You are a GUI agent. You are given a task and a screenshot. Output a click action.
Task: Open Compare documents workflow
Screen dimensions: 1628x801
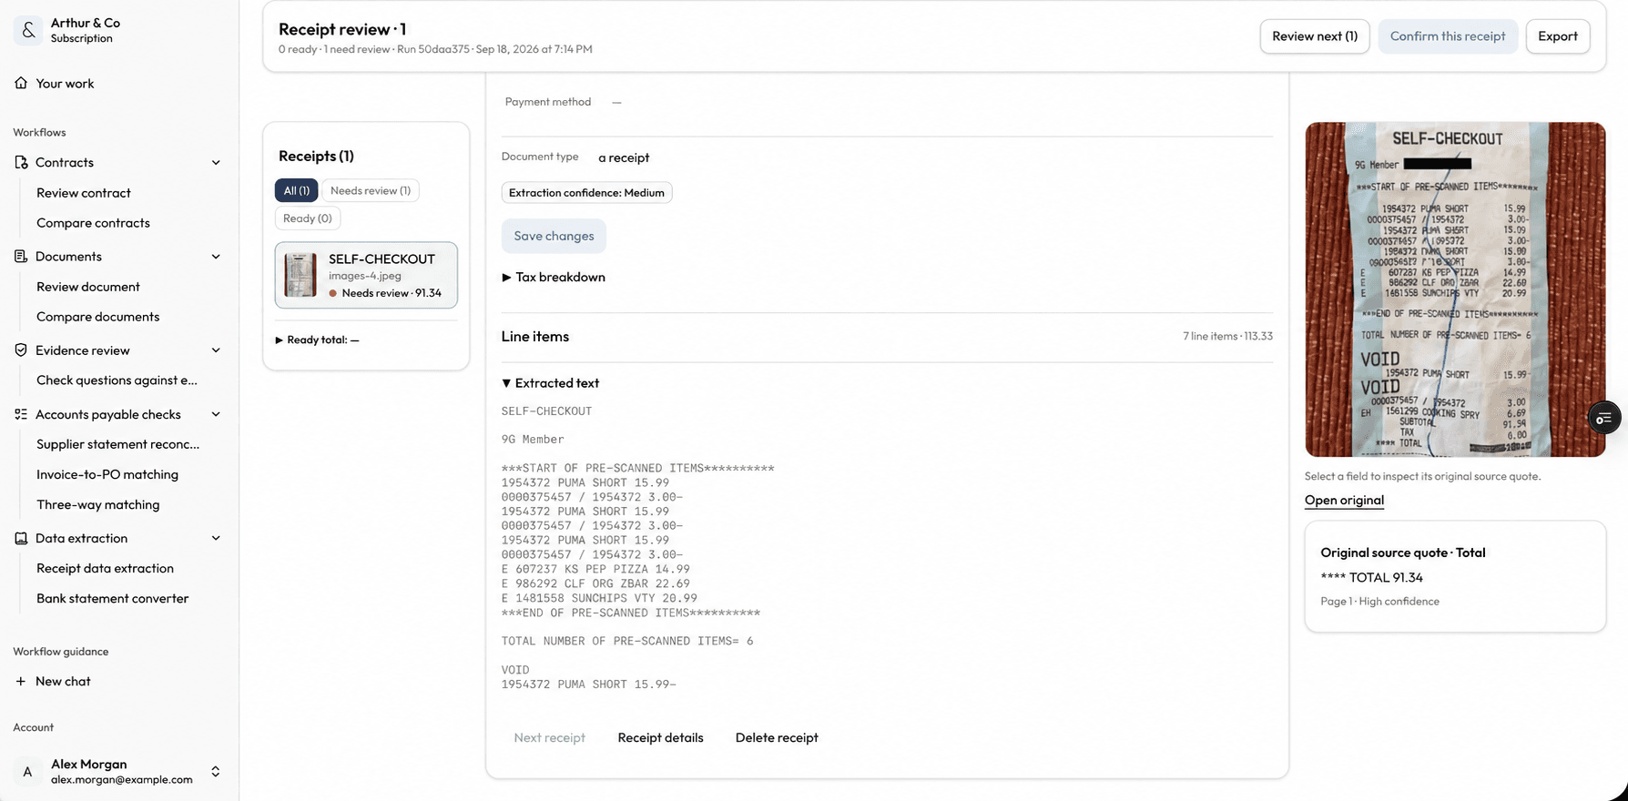coord(97,317)
